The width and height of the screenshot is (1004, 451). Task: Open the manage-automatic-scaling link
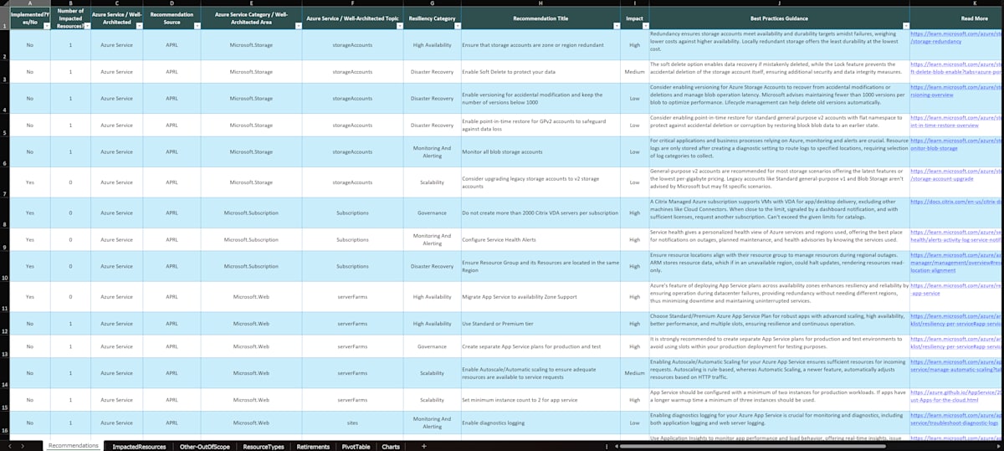click(957, 365)
